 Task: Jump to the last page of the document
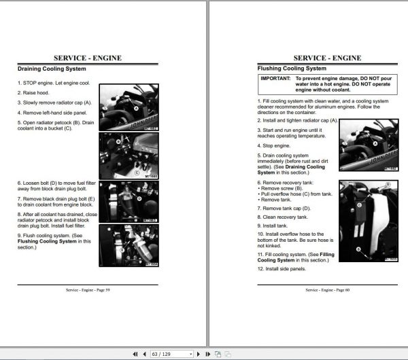tap(207, 354)
